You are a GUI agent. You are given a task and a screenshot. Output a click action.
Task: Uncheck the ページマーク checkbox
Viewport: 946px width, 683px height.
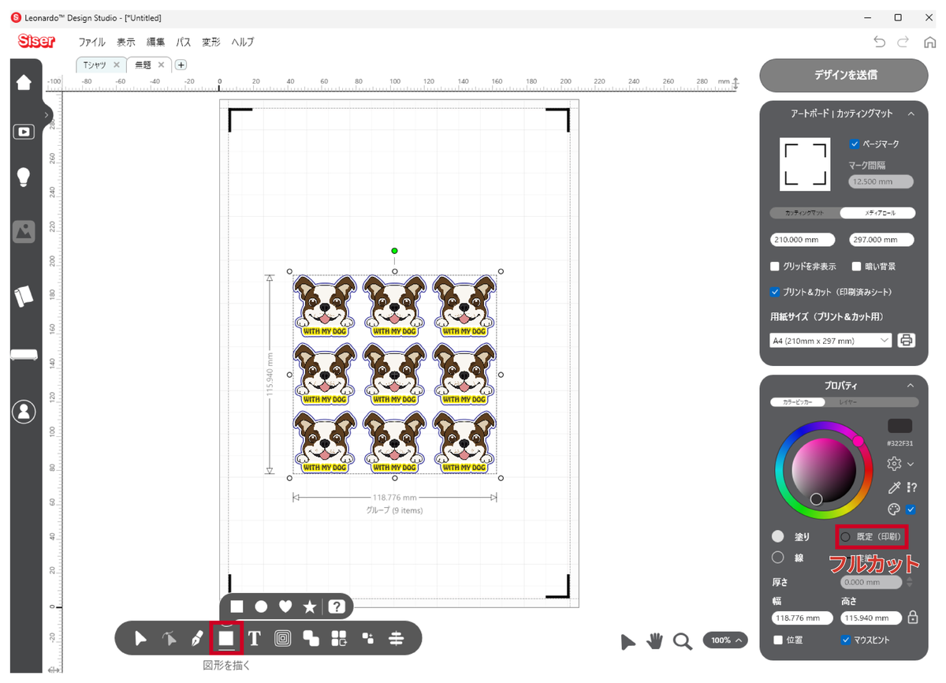tap(855, 144)
